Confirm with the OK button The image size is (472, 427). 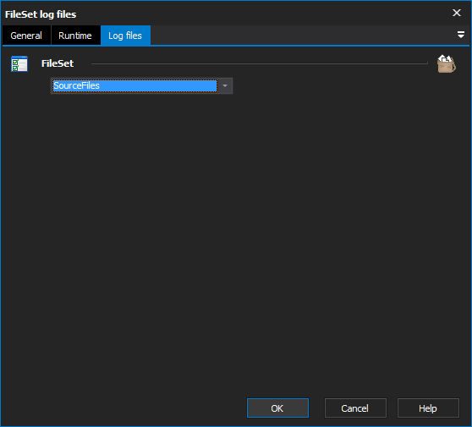[x=277, y=408]
